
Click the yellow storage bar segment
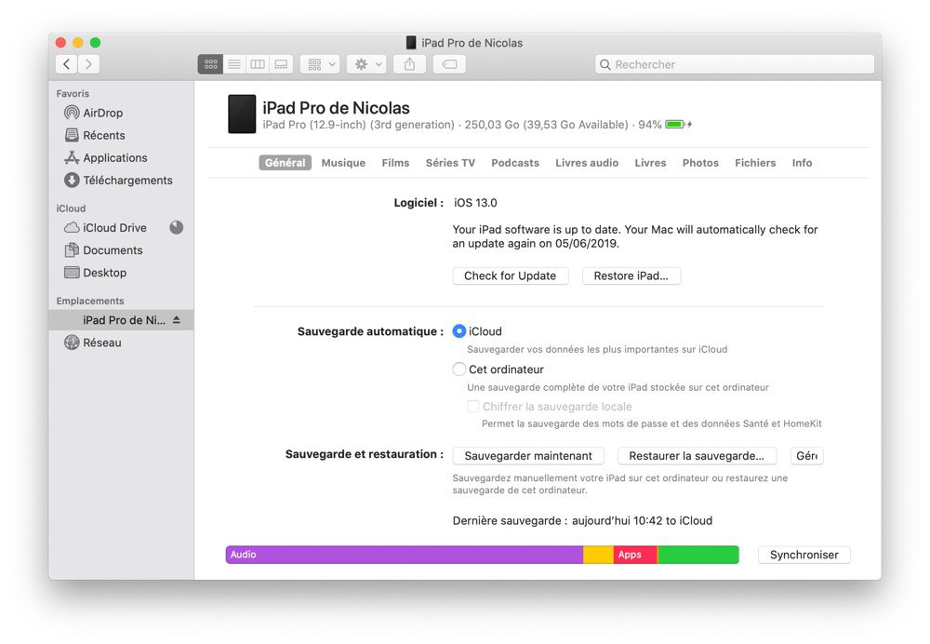tap(598, 555)
